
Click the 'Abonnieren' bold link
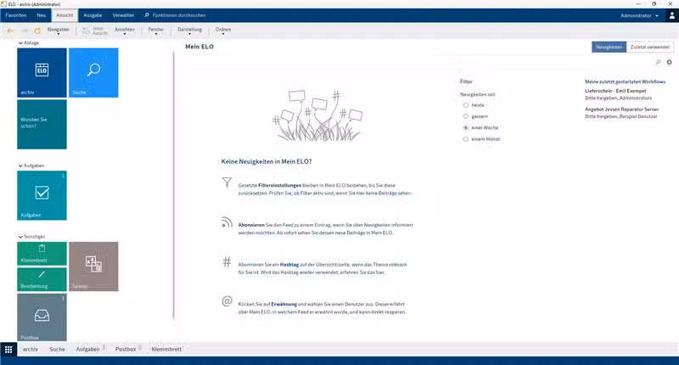point(251,225)
